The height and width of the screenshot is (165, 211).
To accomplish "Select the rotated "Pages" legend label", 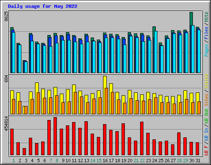I will (206, 50).
